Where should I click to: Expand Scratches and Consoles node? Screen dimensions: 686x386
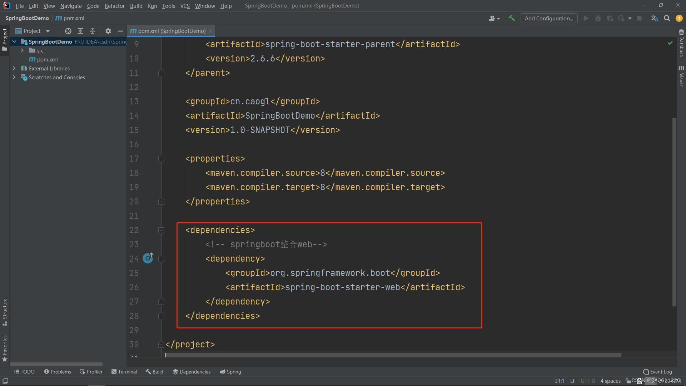(14, 77)
